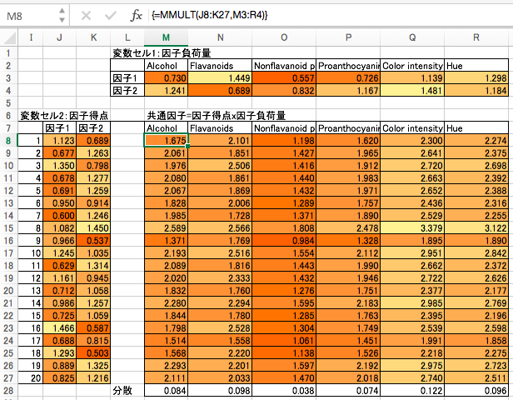Click cell with value 2.111
Screen dimensions: 513x400
[167, 378]
